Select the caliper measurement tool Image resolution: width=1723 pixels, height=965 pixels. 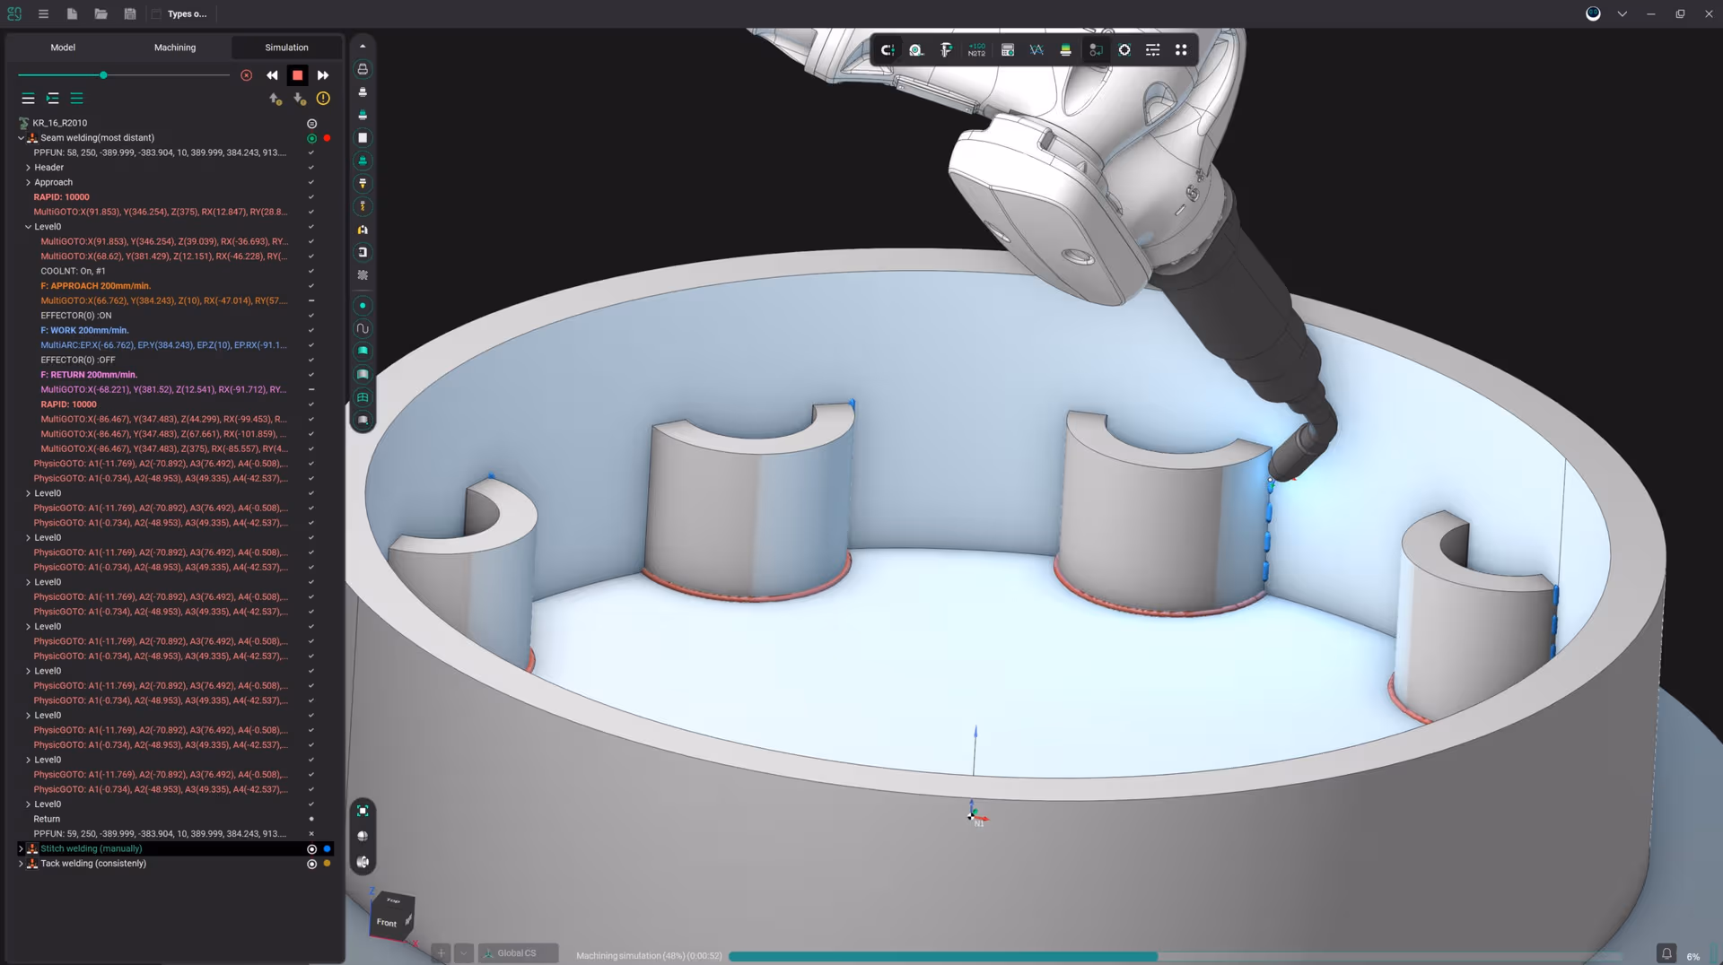click(946, 50)
